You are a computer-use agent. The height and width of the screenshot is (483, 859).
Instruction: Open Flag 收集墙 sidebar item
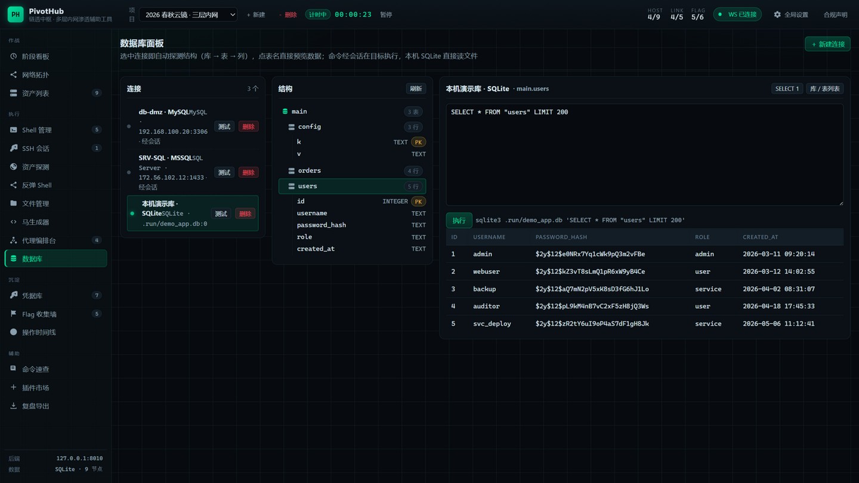tap(55, 314)
